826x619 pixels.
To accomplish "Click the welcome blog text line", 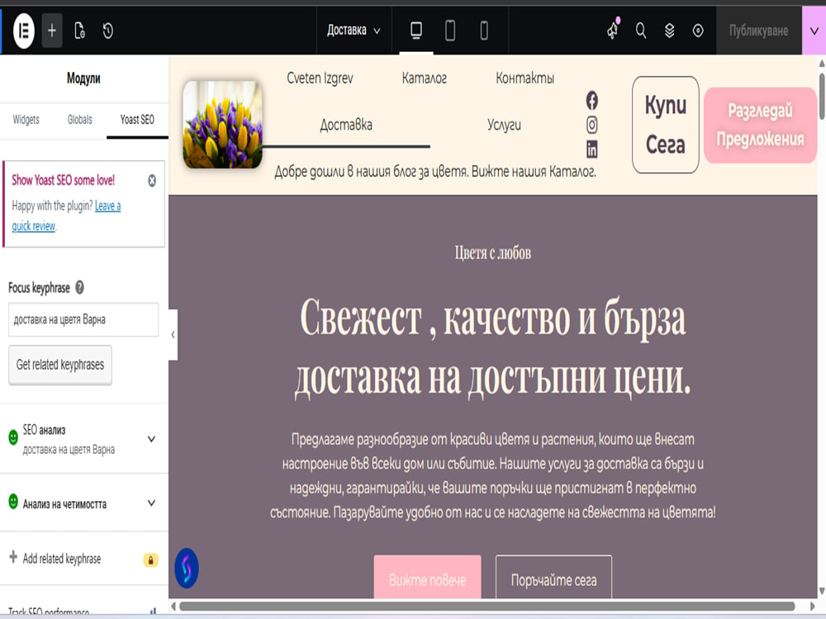I will (435, 172).
